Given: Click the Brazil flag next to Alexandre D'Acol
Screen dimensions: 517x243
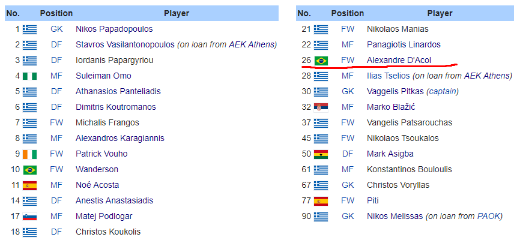Looking at the screenshot, I should (x=321, y=61).
